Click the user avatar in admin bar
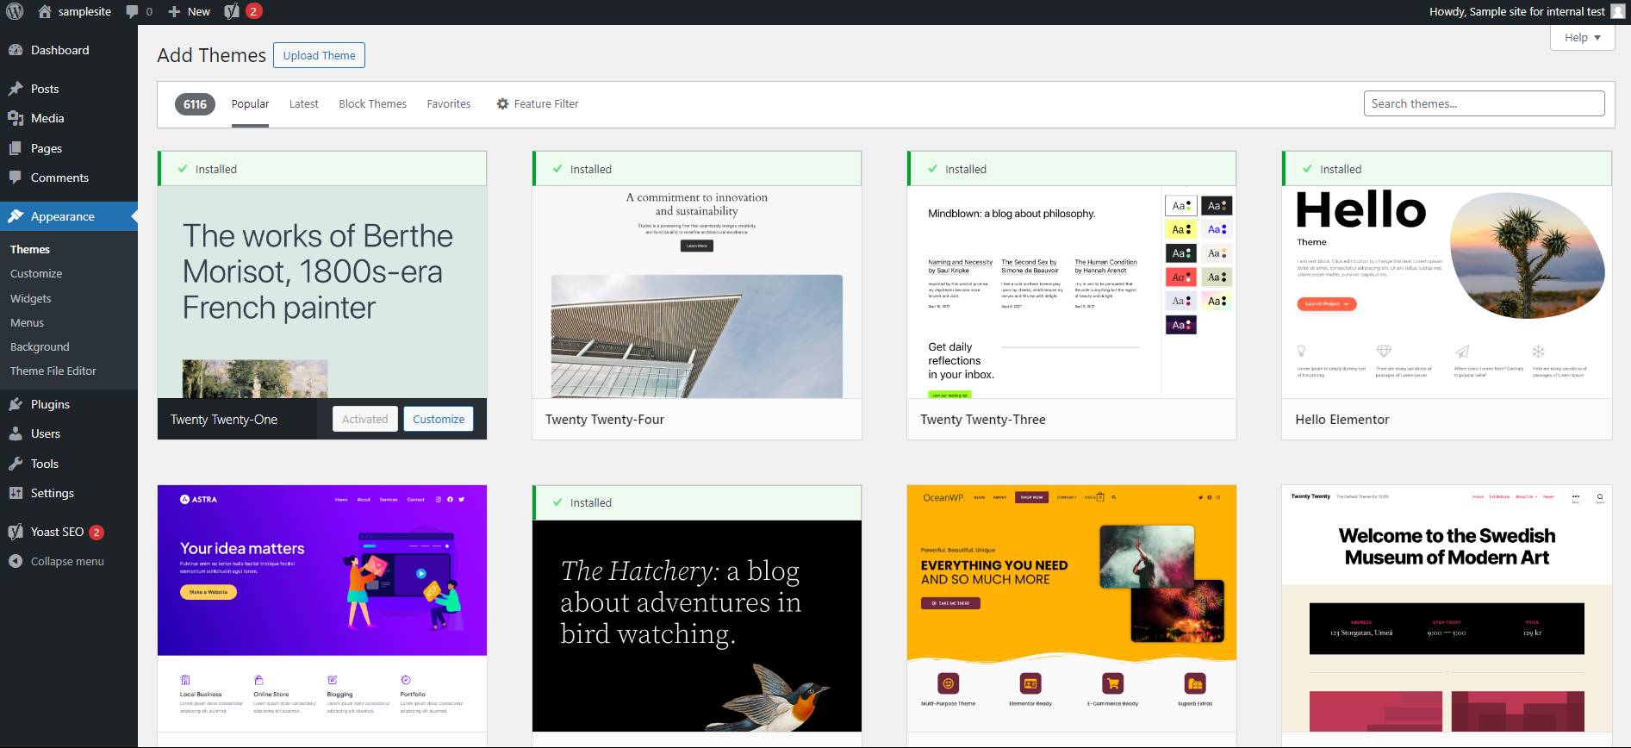 (1618, 11)
